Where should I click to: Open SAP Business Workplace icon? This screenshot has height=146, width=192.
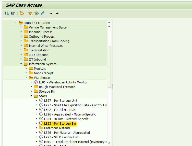pos(21,13)
